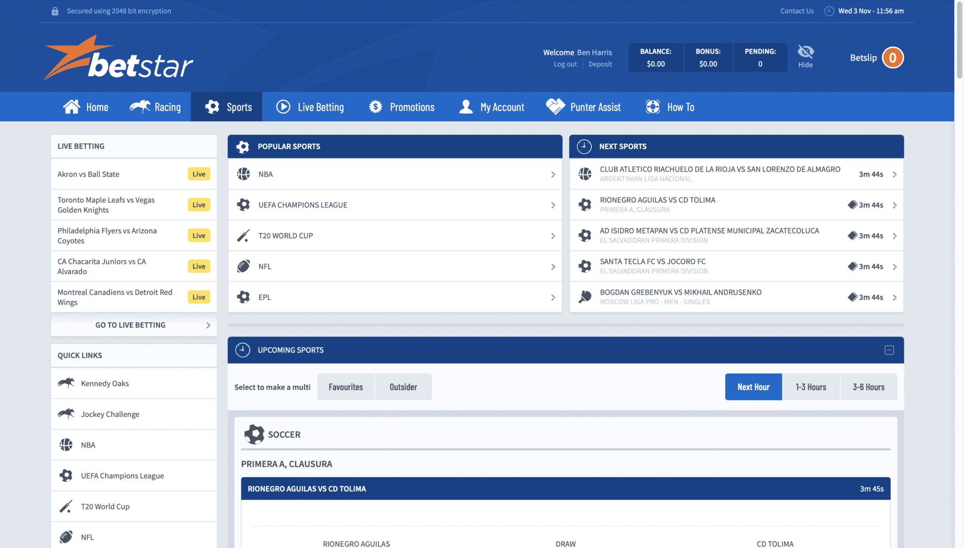This screenshot has height=548, width=964.
Task: Click the Racing horse icon in navigation
Action: coord(140,107)
